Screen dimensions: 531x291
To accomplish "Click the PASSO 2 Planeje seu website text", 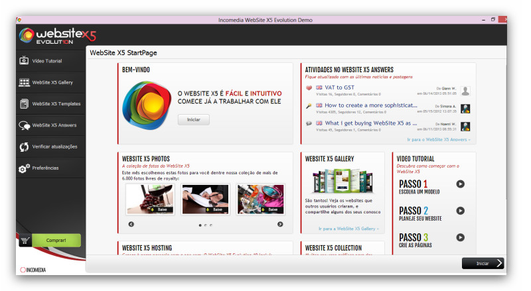I will (x=420, y=214).
